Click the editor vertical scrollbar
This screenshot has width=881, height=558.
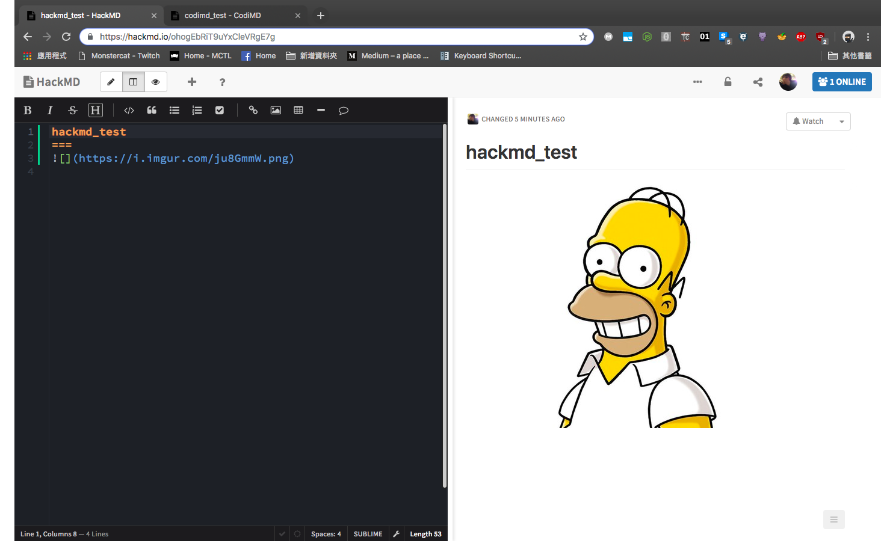(445, 305)
